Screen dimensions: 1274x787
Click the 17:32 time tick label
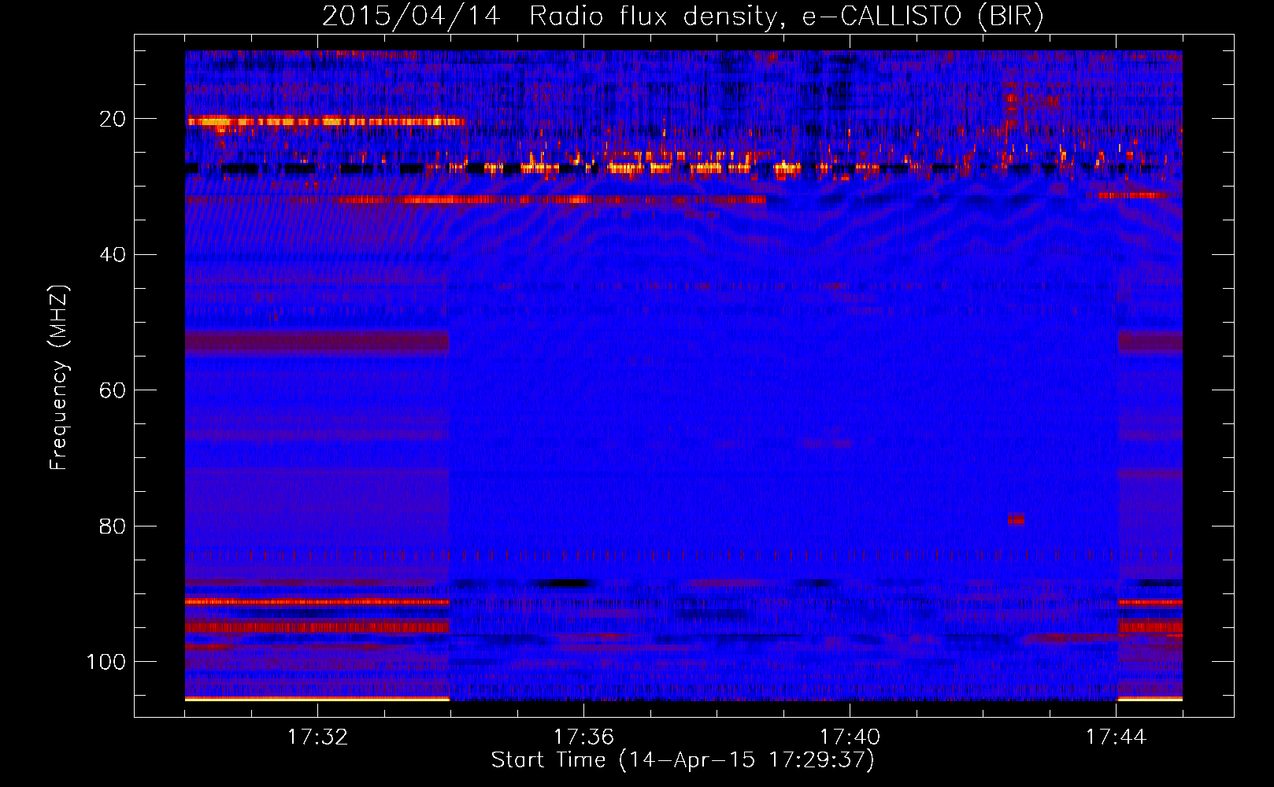click(317, 737)
